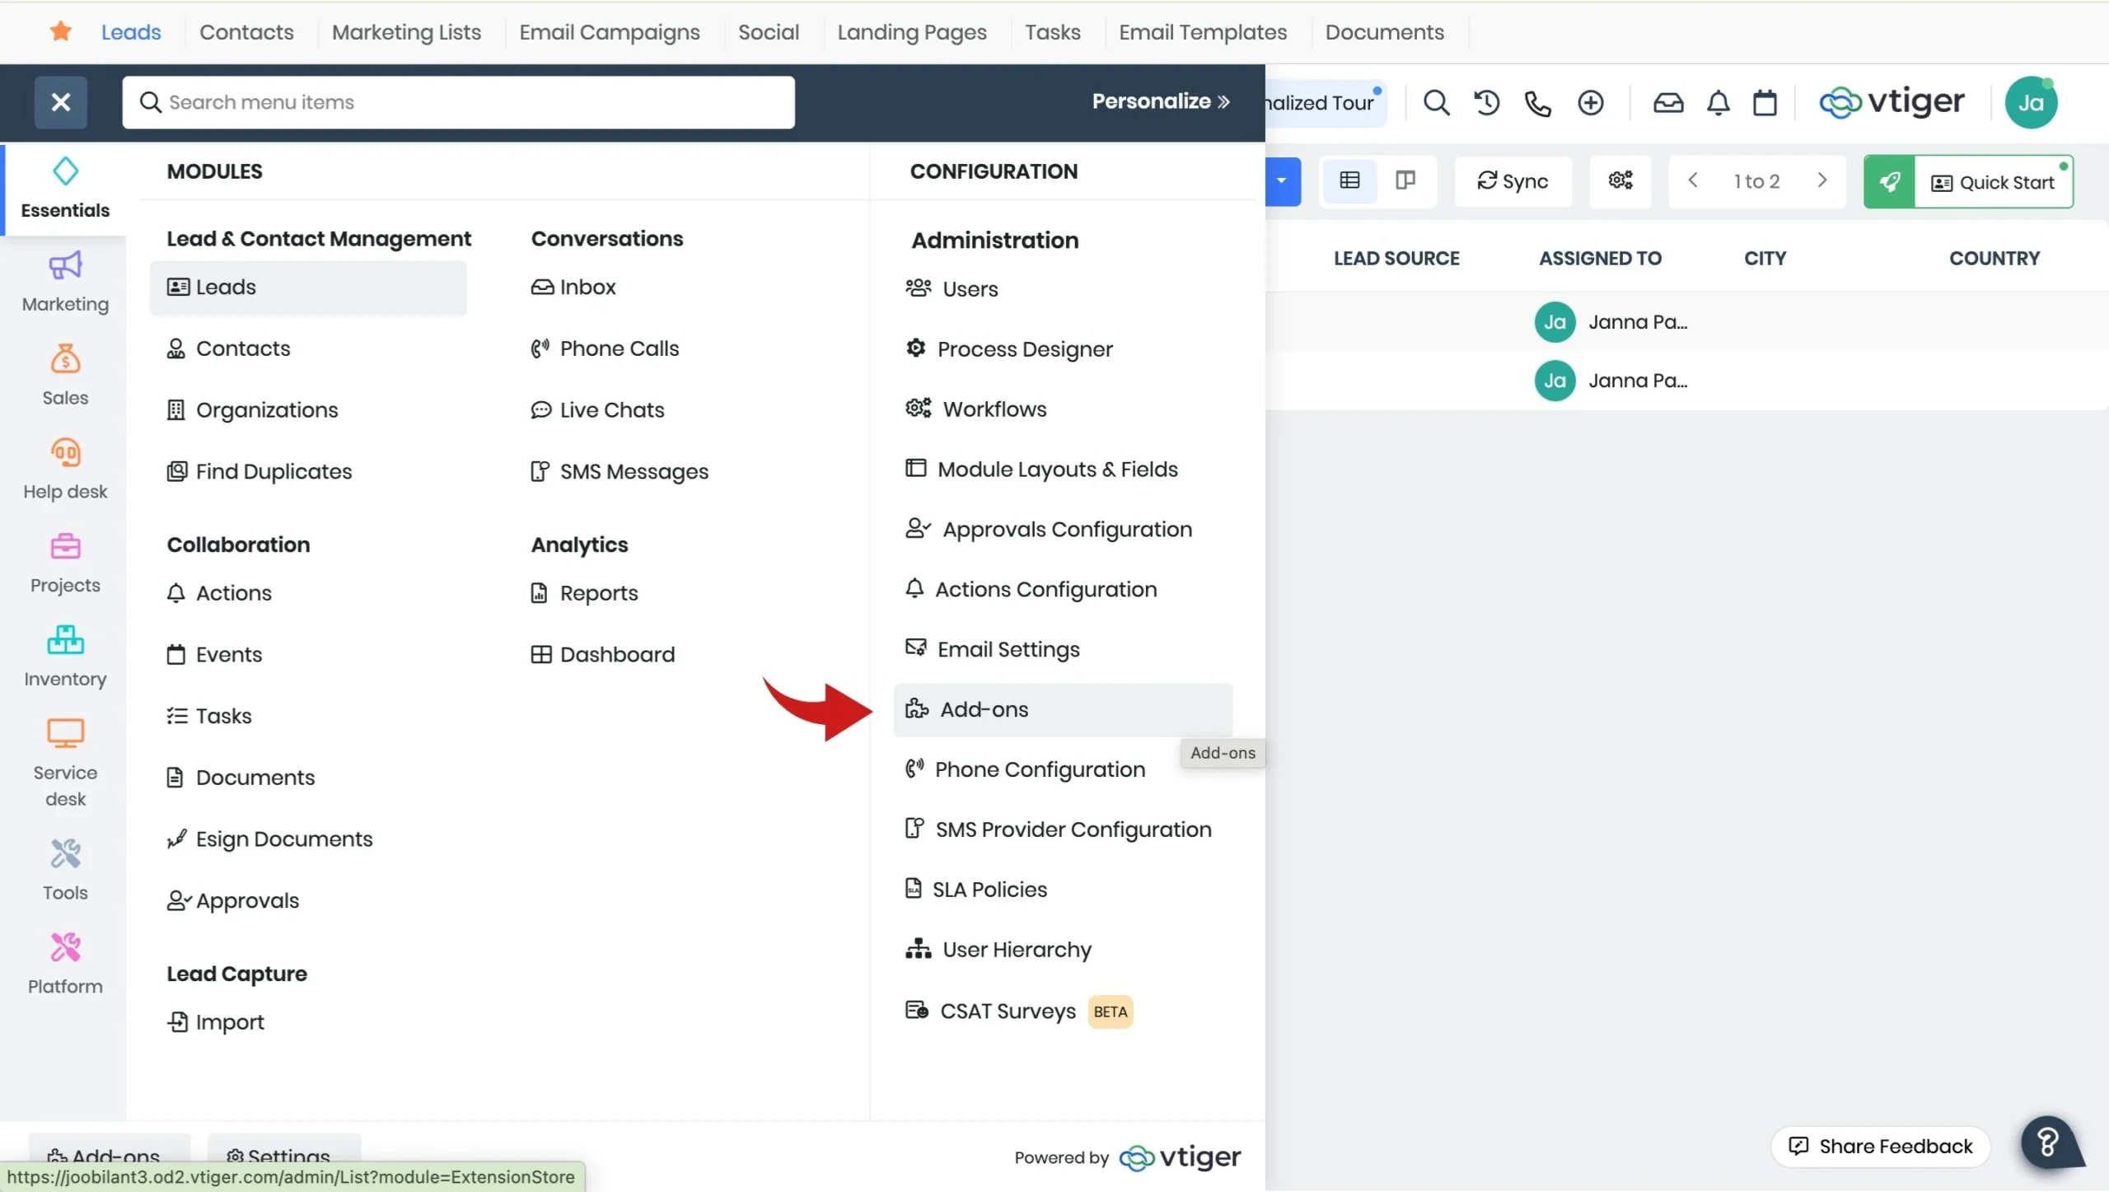This screenshot has height=1192, width=2109.
Task: Switch to the table list view
Action: point(1349,180)
